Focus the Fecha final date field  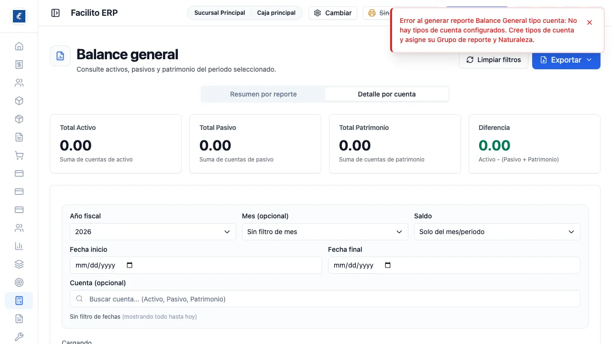(454, 265)
